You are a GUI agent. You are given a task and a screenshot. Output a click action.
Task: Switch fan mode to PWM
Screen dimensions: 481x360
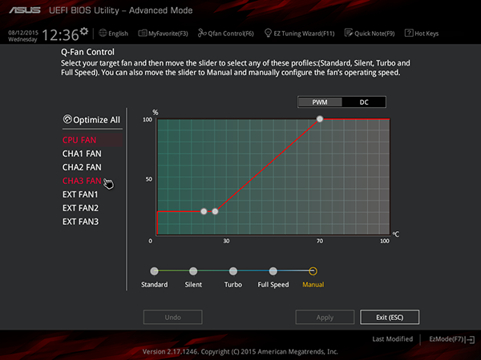pos(320,102)
